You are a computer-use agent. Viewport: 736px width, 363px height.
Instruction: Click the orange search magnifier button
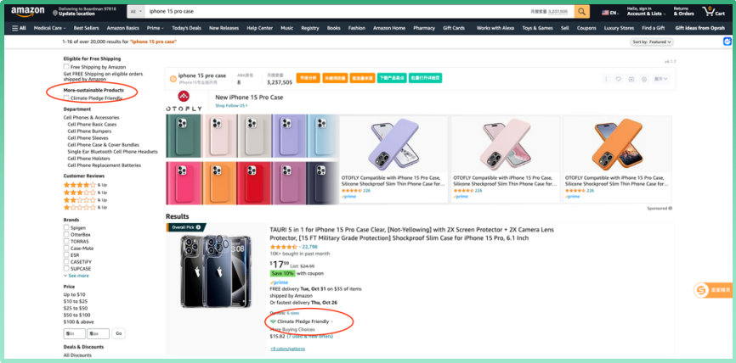tap(581, 12)
